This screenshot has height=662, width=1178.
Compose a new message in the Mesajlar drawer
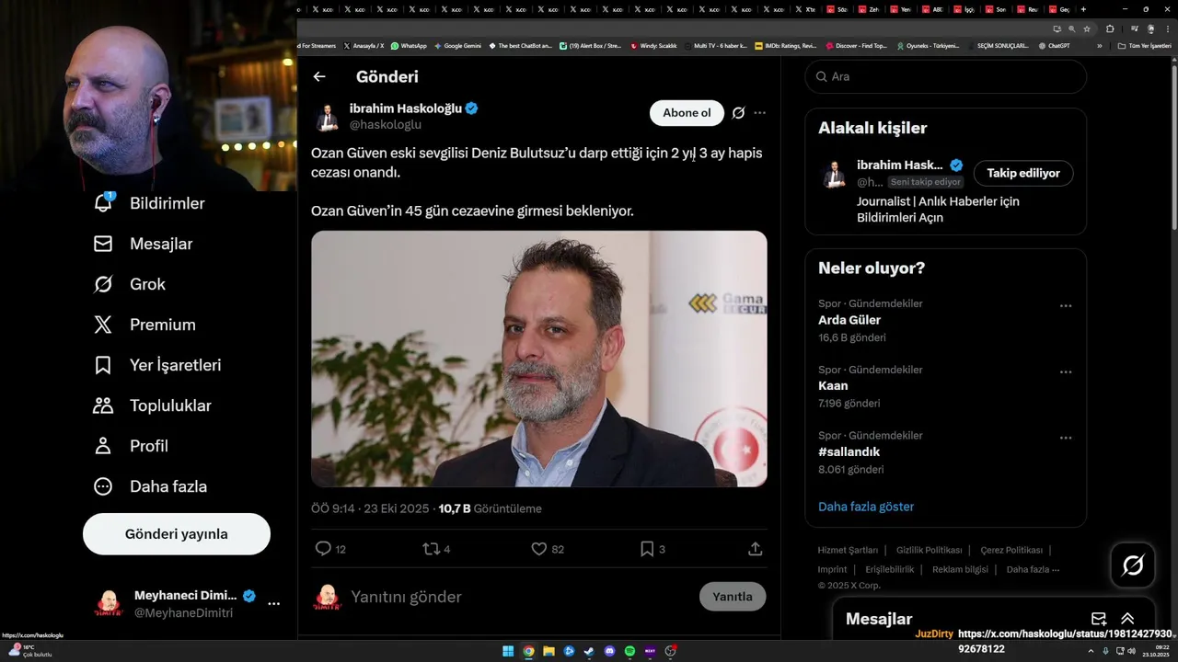[1098, 619]
